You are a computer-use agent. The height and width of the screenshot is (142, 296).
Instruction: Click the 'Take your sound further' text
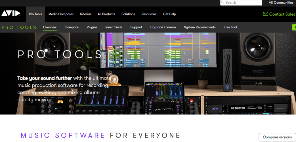(x=45, y=78)
